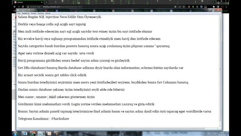Viewport: 241px width, 136px height.
Task: Click Notepad scroll down arrow
Action: click(x=220, y=126)
